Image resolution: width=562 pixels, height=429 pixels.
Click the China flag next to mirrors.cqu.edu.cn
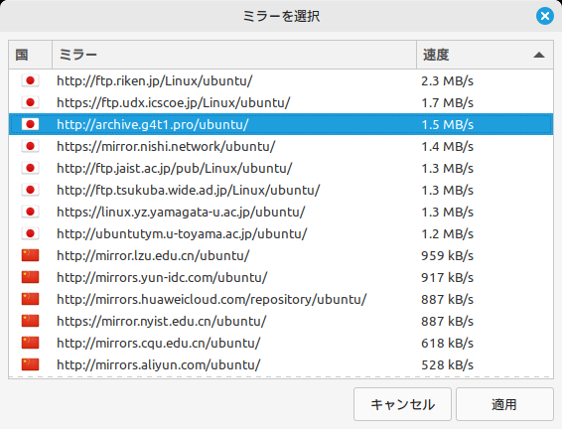pos(30,343)
